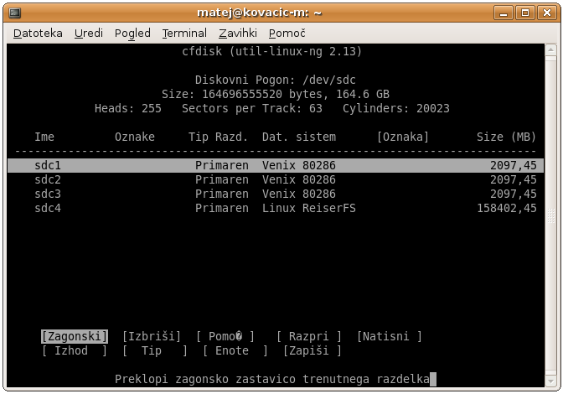Viewport: 563px width, 394px height.
Task: Open the Zavihki menu
Action: coord(238,33)
